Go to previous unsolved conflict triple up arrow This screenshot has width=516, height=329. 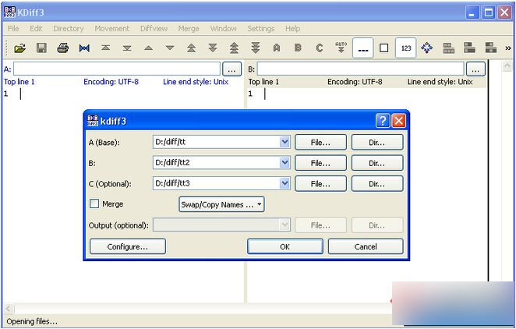234,48
